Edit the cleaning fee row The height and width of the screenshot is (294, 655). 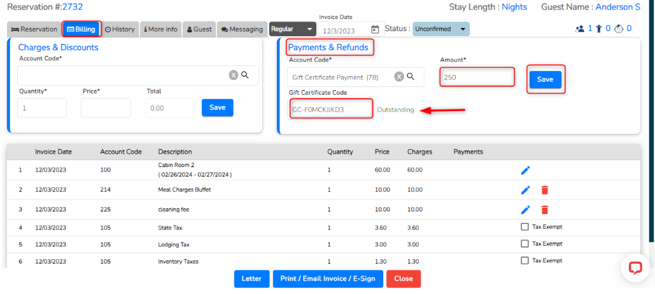point(526,210)
